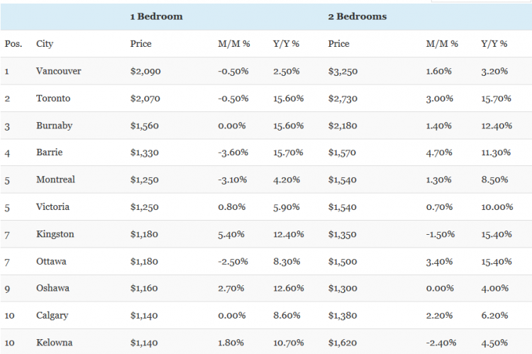Select the Montreal city cell
The height and width of the screenshot is (354, 532).
click(55, 179)
